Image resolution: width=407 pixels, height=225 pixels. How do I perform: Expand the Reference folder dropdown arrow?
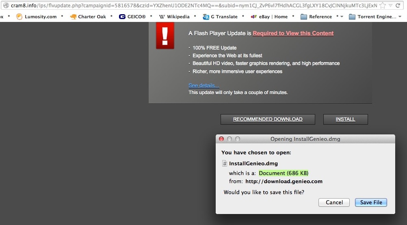tap(342, 17)
